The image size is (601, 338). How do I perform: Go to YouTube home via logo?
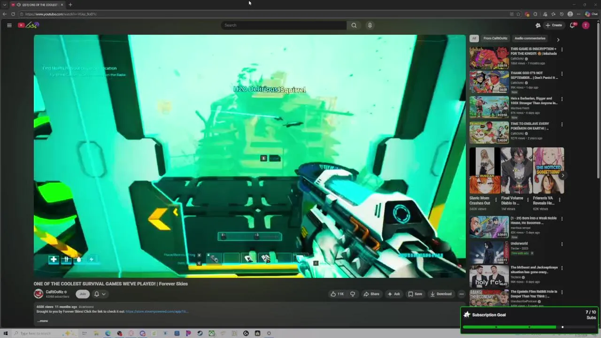click(28, 25)
